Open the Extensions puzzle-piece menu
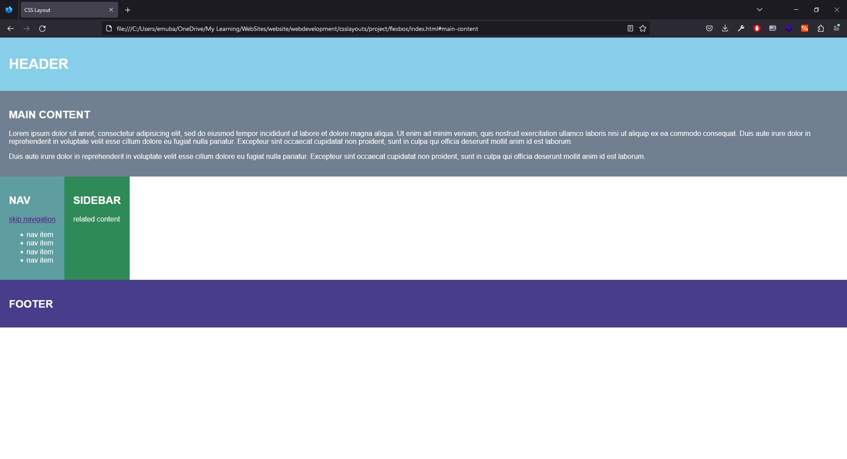847x459 pixels. (821, 29)
